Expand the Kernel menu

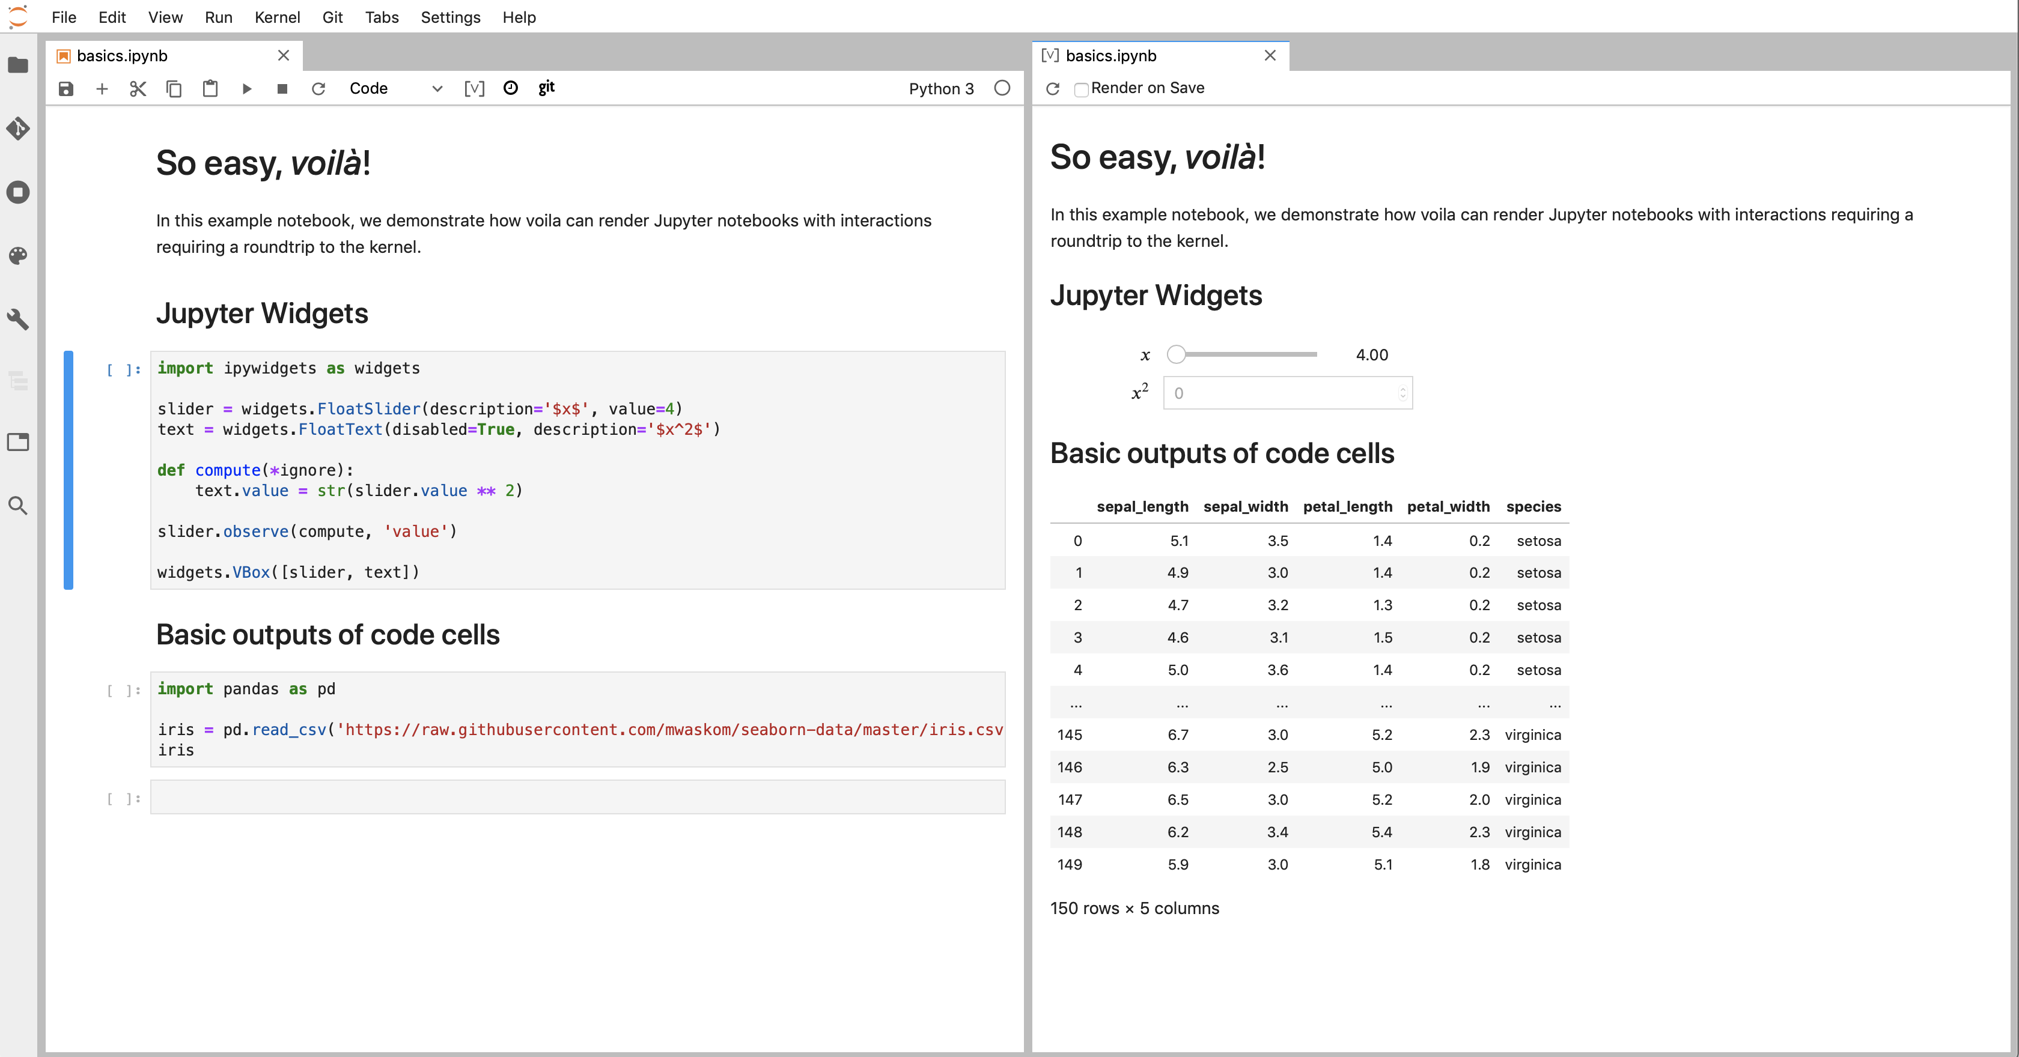click(x=278, y=17)
